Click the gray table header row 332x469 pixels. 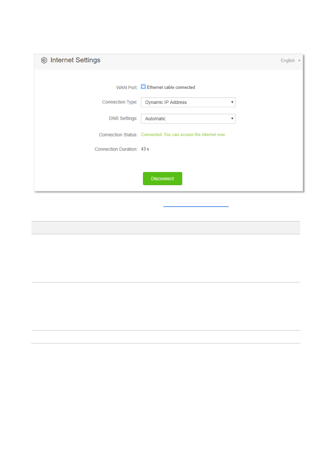click(x=166, y=228)
